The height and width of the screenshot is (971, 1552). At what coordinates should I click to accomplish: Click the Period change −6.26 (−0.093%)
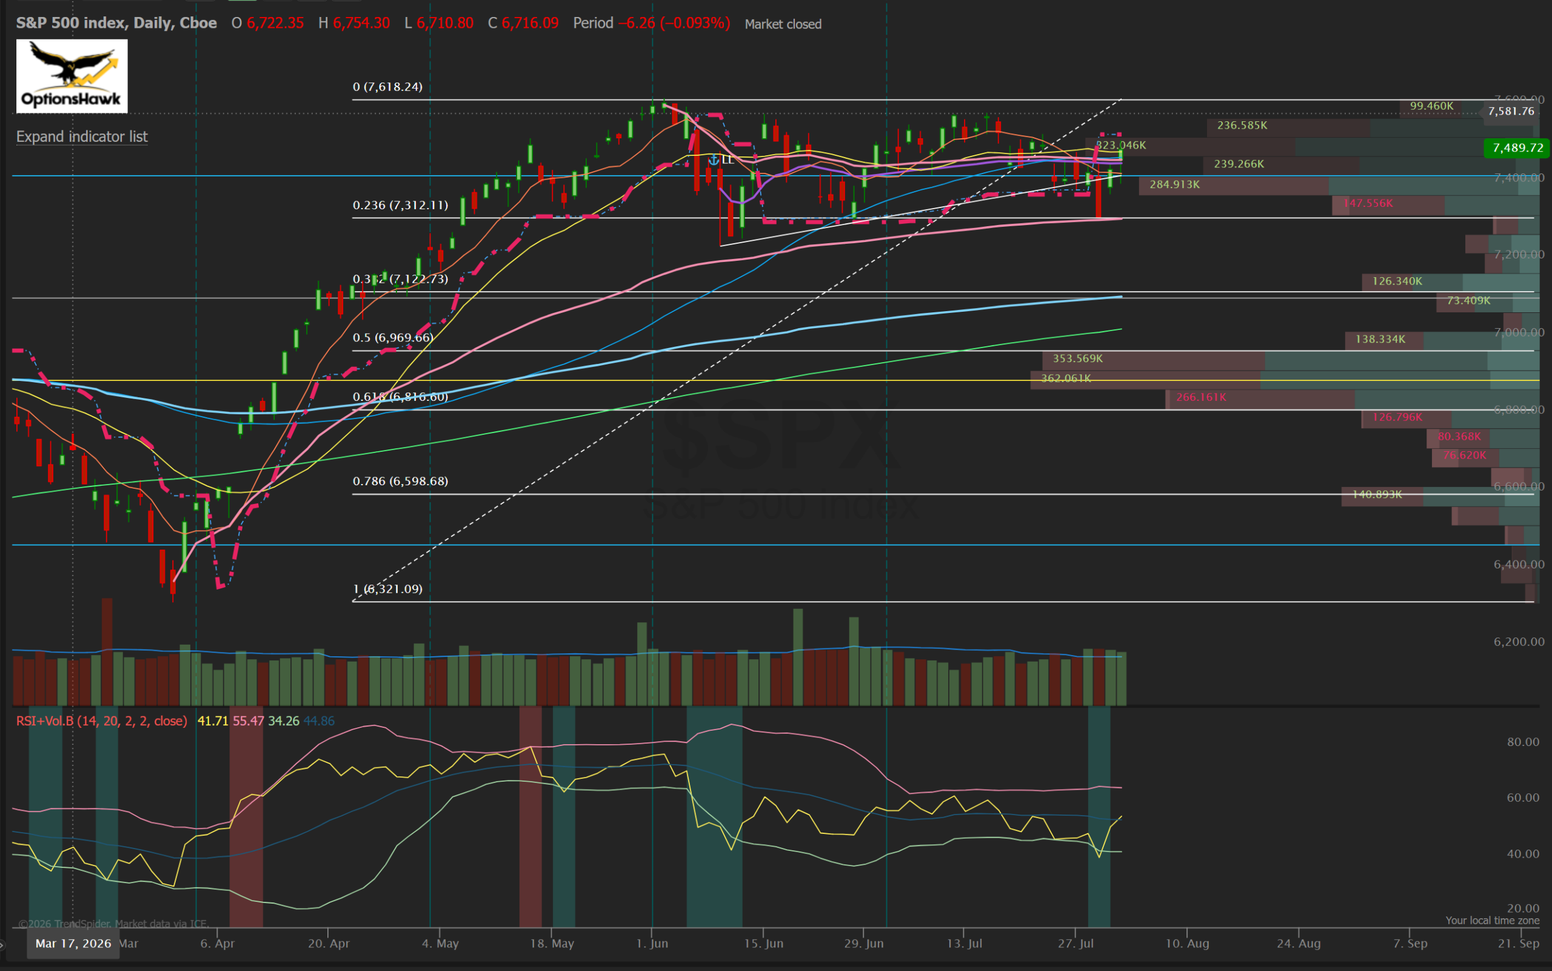674,23
